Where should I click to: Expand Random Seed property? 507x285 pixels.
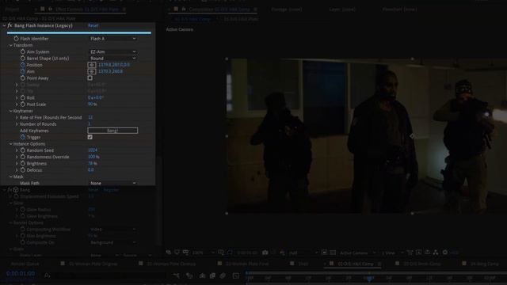click(17, 150)
